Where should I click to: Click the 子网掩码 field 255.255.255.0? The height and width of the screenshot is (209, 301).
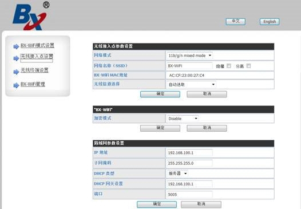pyautogui.click(x=189, y=163)
